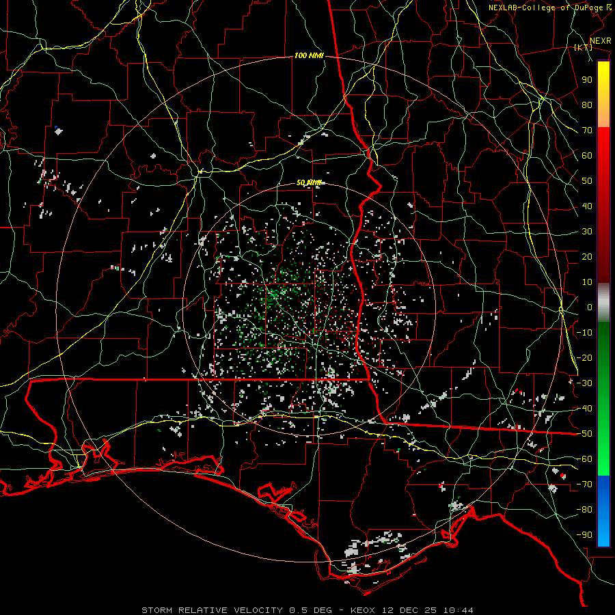This screenshot has width=615, height=615.
Task: Click the "-20" scale value
Action: (x=584, y=357)
